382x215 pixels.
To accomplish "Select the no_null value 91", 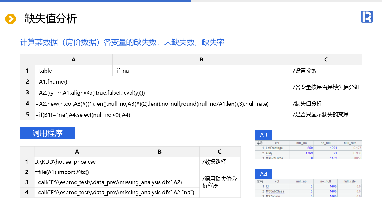I will click(335, 153).
